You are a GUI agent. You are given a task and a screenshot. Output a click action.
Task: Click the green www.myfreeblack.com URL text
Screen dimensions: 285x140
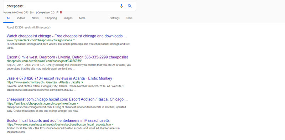[x=39, y=40]
